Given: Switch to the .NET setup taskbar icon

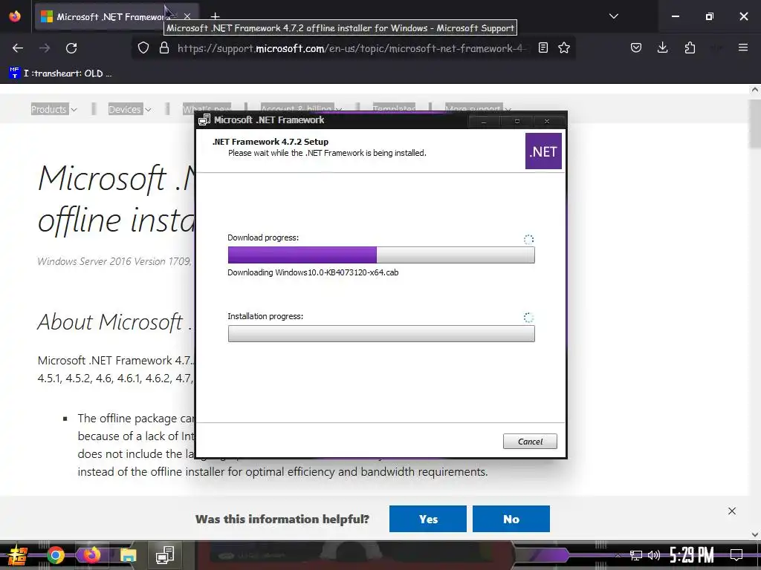Looking at the screenshot, I should pos(165,555).
